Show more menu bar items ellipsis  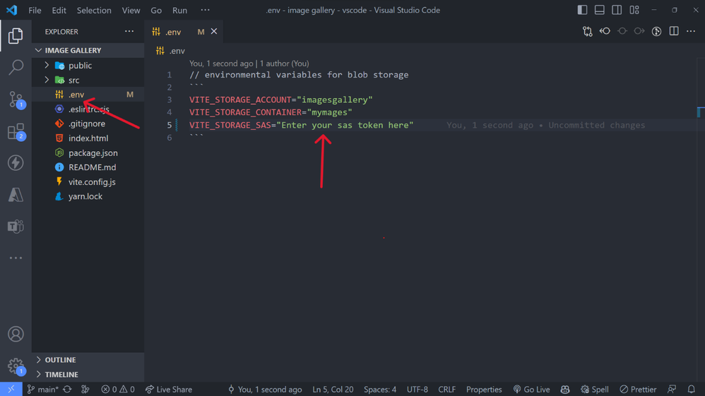coord(205,10)
